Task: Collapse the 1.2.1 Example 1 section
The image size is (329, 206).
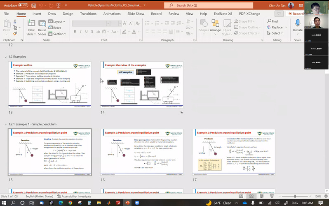Action: pyautogui.click(x=5, y=124)
